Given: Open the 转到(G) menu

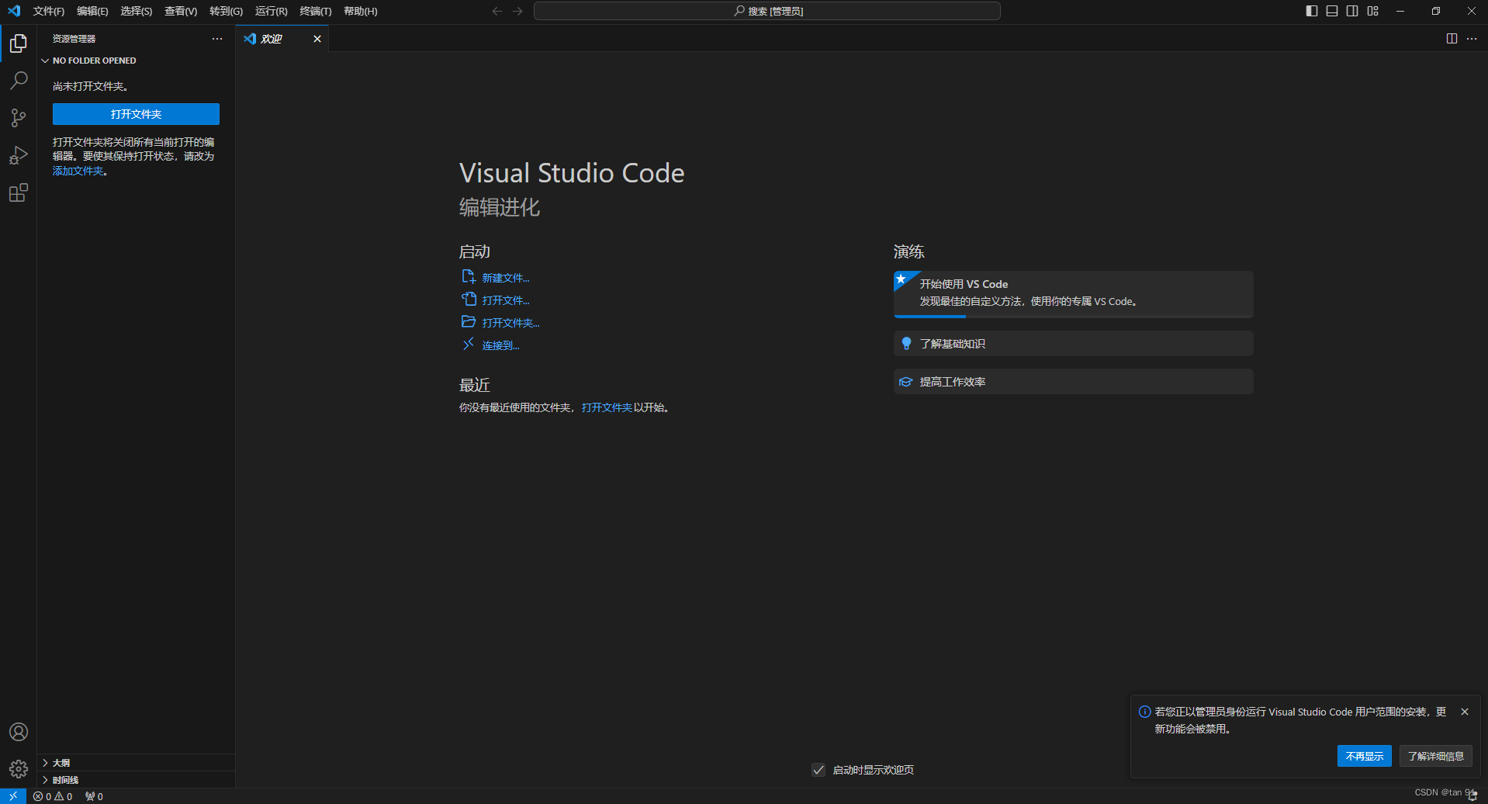Looking at the screenshot, I should 226,11.
